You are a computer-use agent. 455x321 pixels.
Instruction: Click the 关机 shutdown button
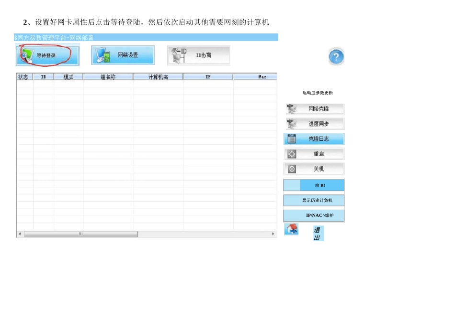pyautogui.click(x=314, y=169)
